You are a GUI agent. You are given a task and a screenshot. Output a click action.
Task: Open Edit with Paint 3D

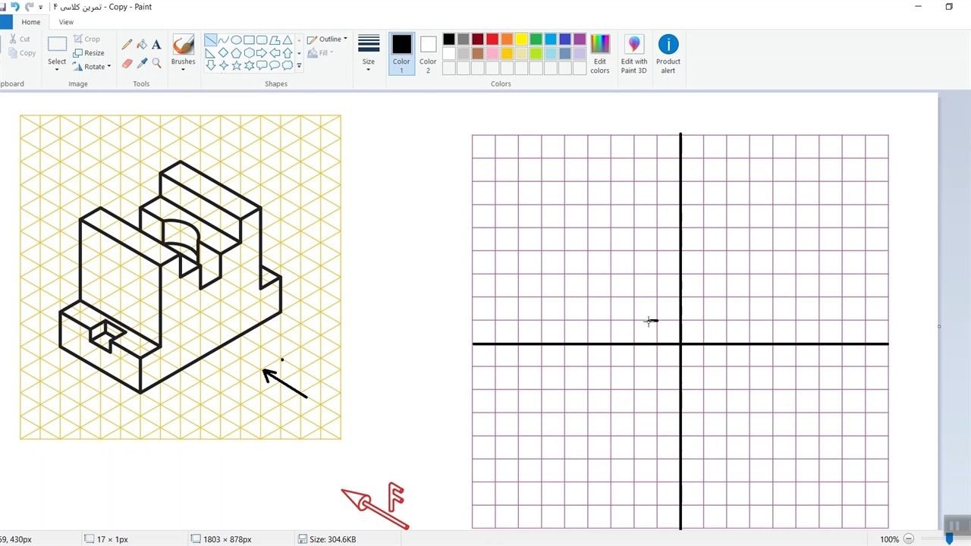tap(633, 53)
